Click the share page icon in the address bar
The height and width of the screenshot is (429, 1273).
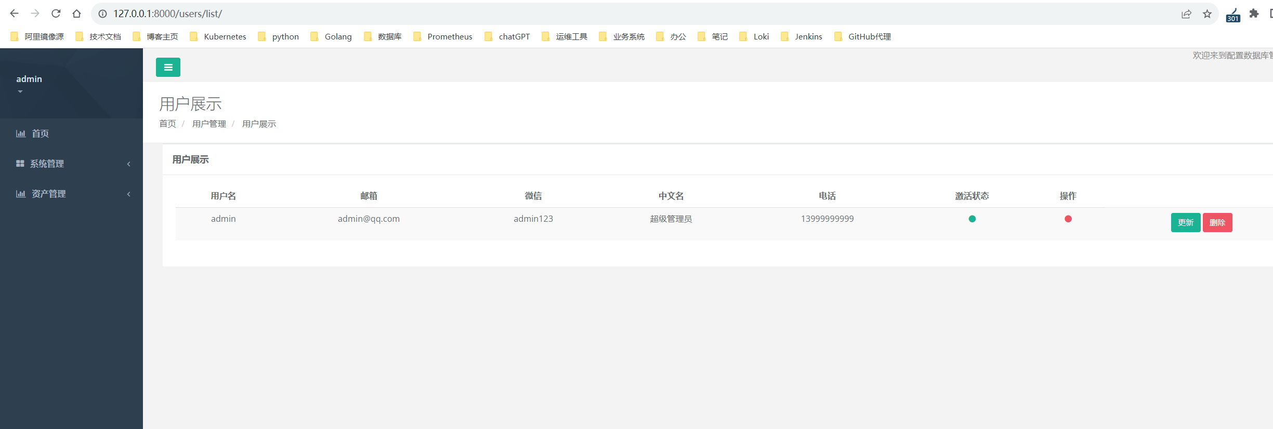point(1186,14)
